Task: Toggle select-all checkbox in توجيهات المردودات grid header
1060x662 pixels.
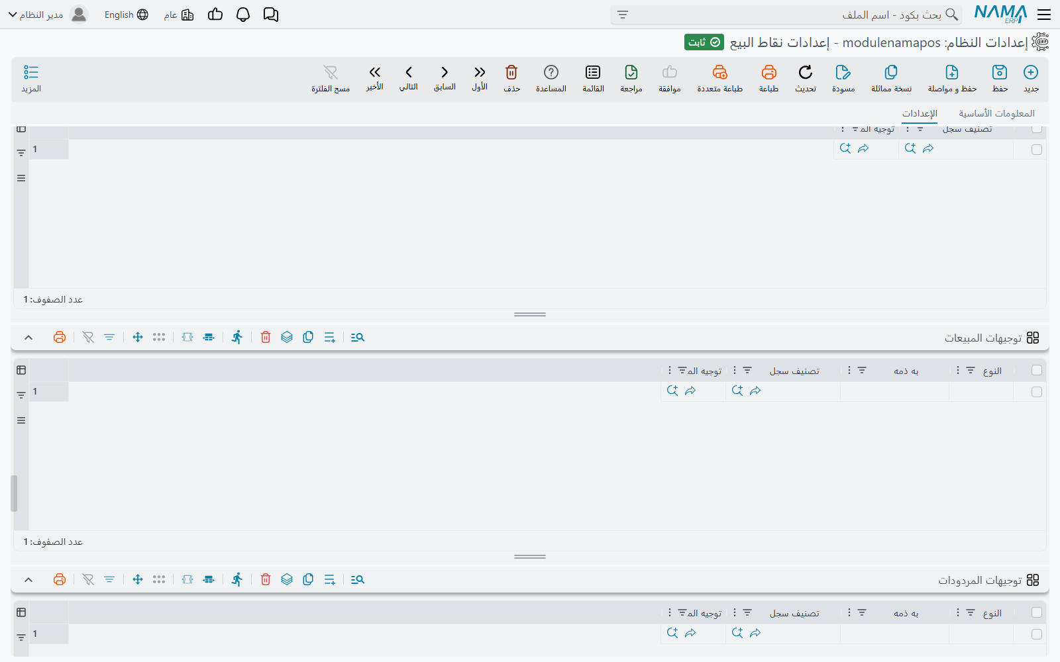Action: 1037,612
